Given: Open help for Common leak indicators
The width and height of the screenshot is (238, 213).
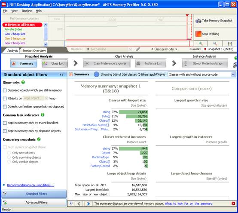Looking at the screenshot, I should coord(43,115).
